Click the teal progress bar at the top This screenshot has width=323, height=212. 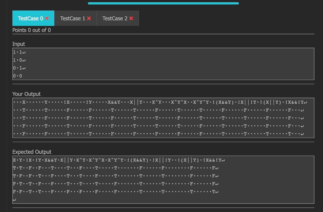click(163, 3)
